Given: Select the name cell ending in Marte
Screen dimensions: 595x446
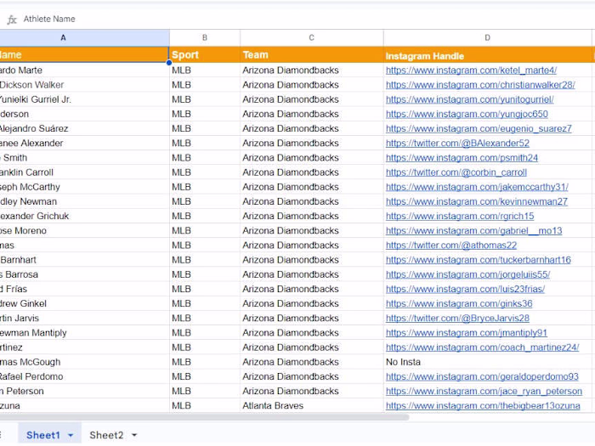Looking at the screenshot, I should point(84,71).
